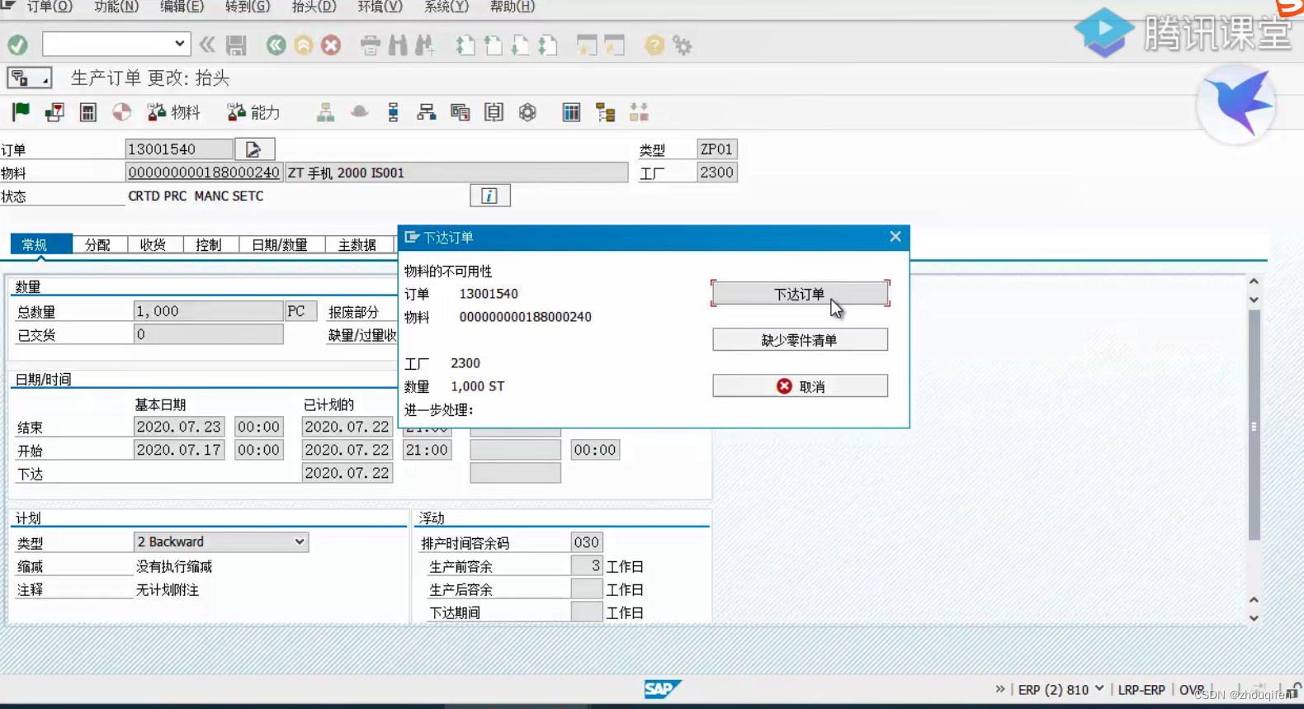This screenshot has height=709, width=1304.
Task: Open the 环境(V) menu
Action: (x=380, y=7)
